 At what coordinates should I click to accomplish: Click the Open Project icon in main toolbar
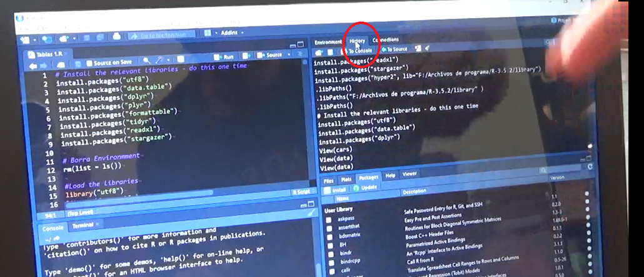coord(48,39)
